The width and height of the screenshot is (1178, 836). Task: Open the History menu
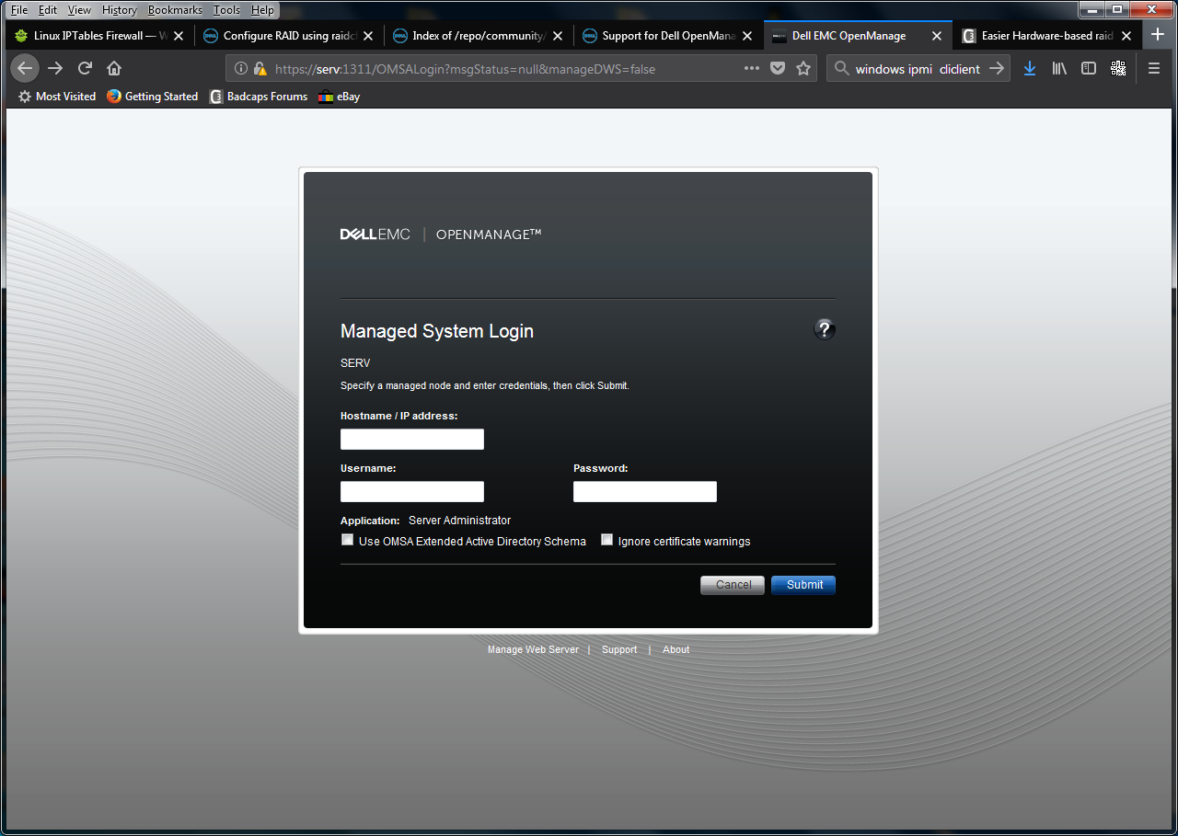pos(120,10)
